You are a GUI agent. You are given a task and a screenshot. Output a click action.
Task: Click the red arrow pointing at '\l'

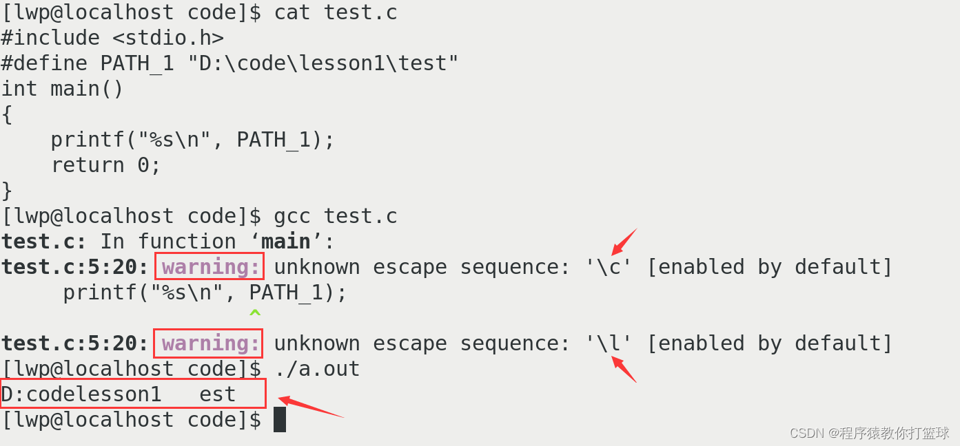[624, 369]
